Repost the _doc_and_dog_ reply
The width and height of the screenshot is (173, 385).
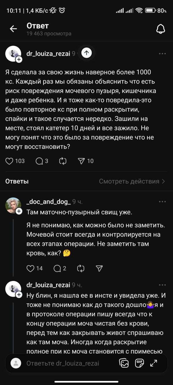point(81,269)
